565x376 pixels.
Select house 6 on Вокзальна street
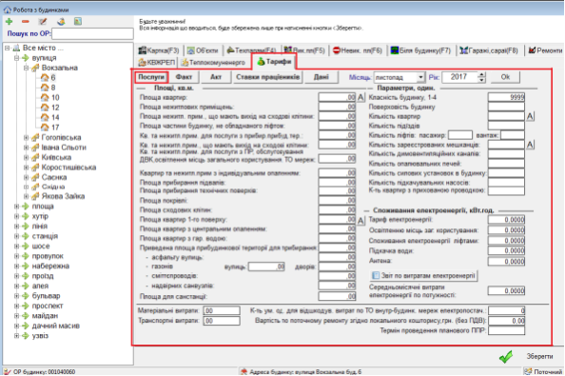(x=53, y=77)
